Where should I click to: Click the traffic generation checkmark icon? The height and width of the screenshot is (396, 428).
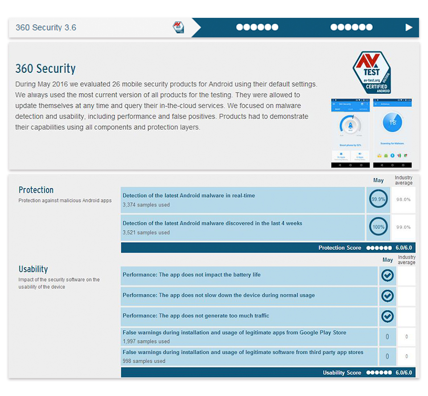click(x=387, y=316)
